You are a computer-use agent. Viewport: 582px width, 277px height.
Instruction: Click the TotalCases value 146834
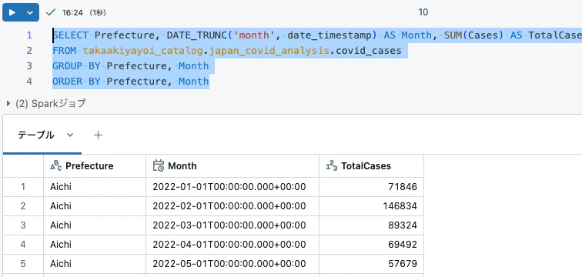371,206
